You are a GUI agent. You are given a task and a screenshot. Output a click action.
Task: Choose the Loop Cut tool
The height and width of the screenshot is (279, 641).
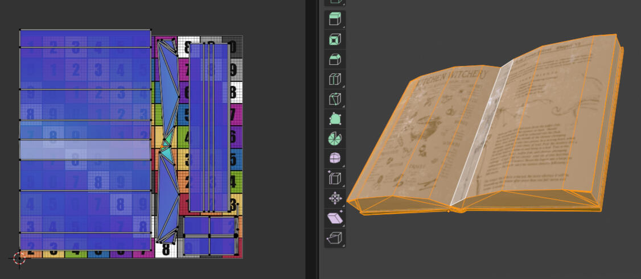pyautogui.click(x=335, y=79)
